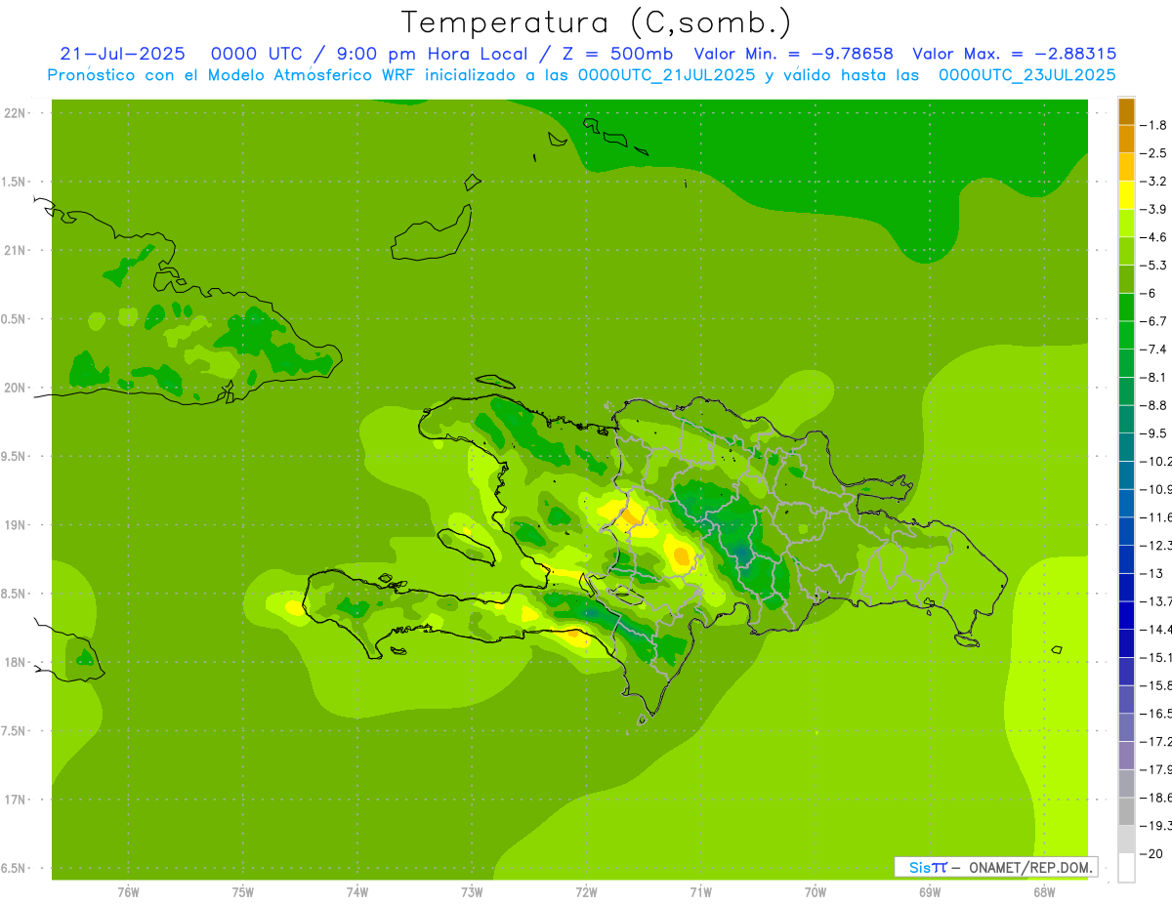Click the 70W longitude axis label
1172x905 pixels.
pyautogui.click(x=815, y=892)
